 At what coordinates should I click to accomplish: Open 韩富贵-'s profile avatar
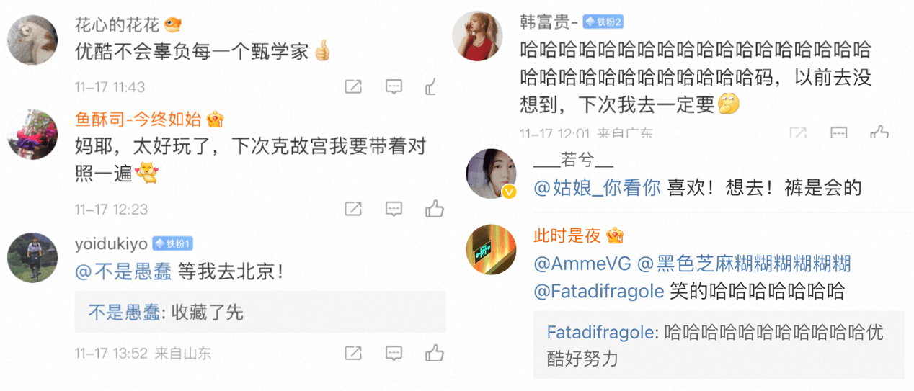476,36
